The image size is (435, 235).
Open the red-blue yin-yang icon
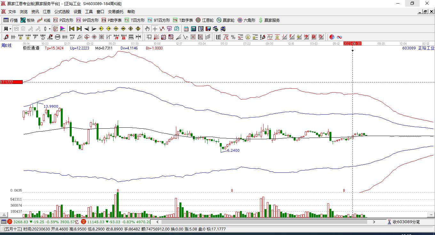click(x=332, y=37)
